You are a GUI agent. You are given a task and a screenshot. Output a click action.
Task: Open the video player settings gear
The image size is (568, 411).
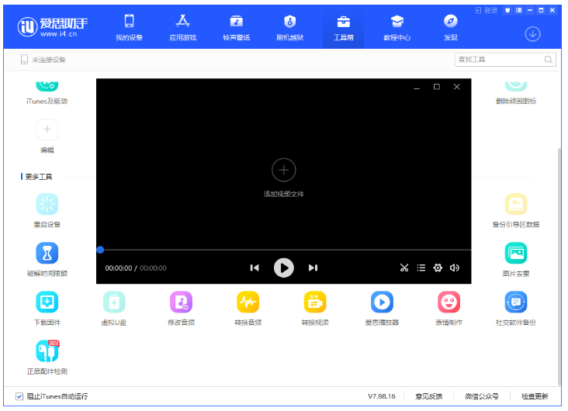pos(438,268)
